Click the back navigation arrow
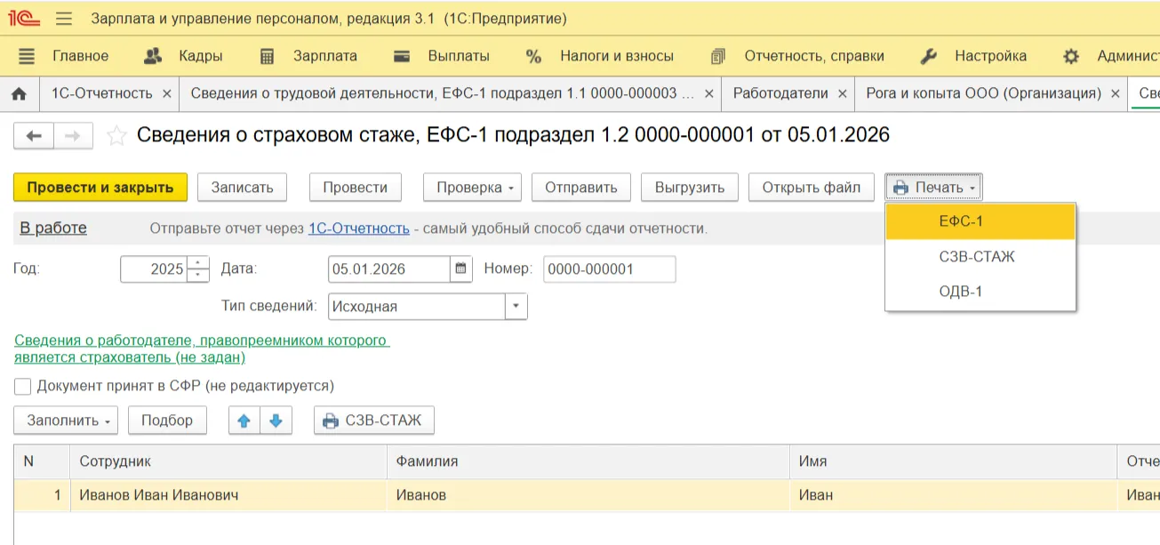The image size is (1160, 545). pos(34,136)
